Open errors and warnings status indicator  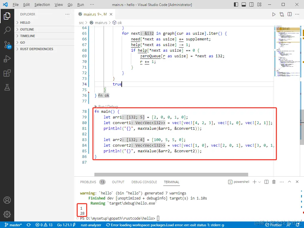[44, 225]
